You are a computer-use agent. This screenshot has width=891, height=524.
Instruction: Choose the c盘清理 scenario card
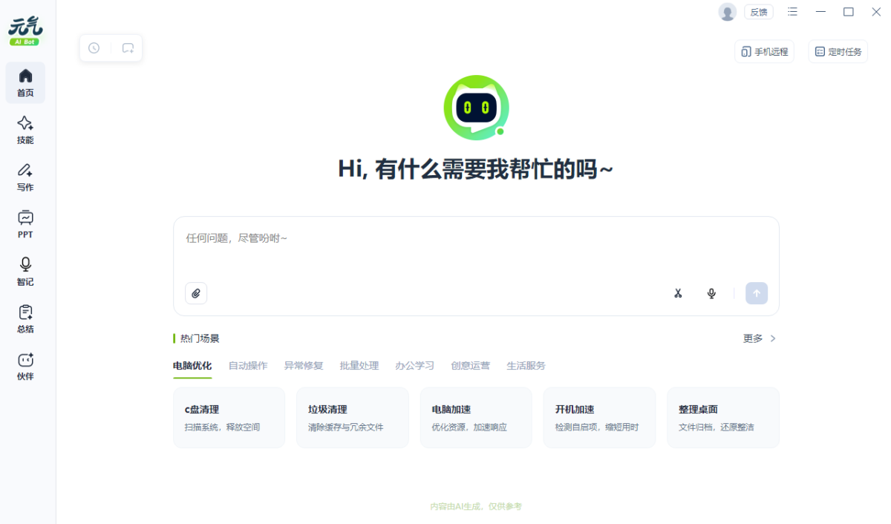[x=229, y=418]
